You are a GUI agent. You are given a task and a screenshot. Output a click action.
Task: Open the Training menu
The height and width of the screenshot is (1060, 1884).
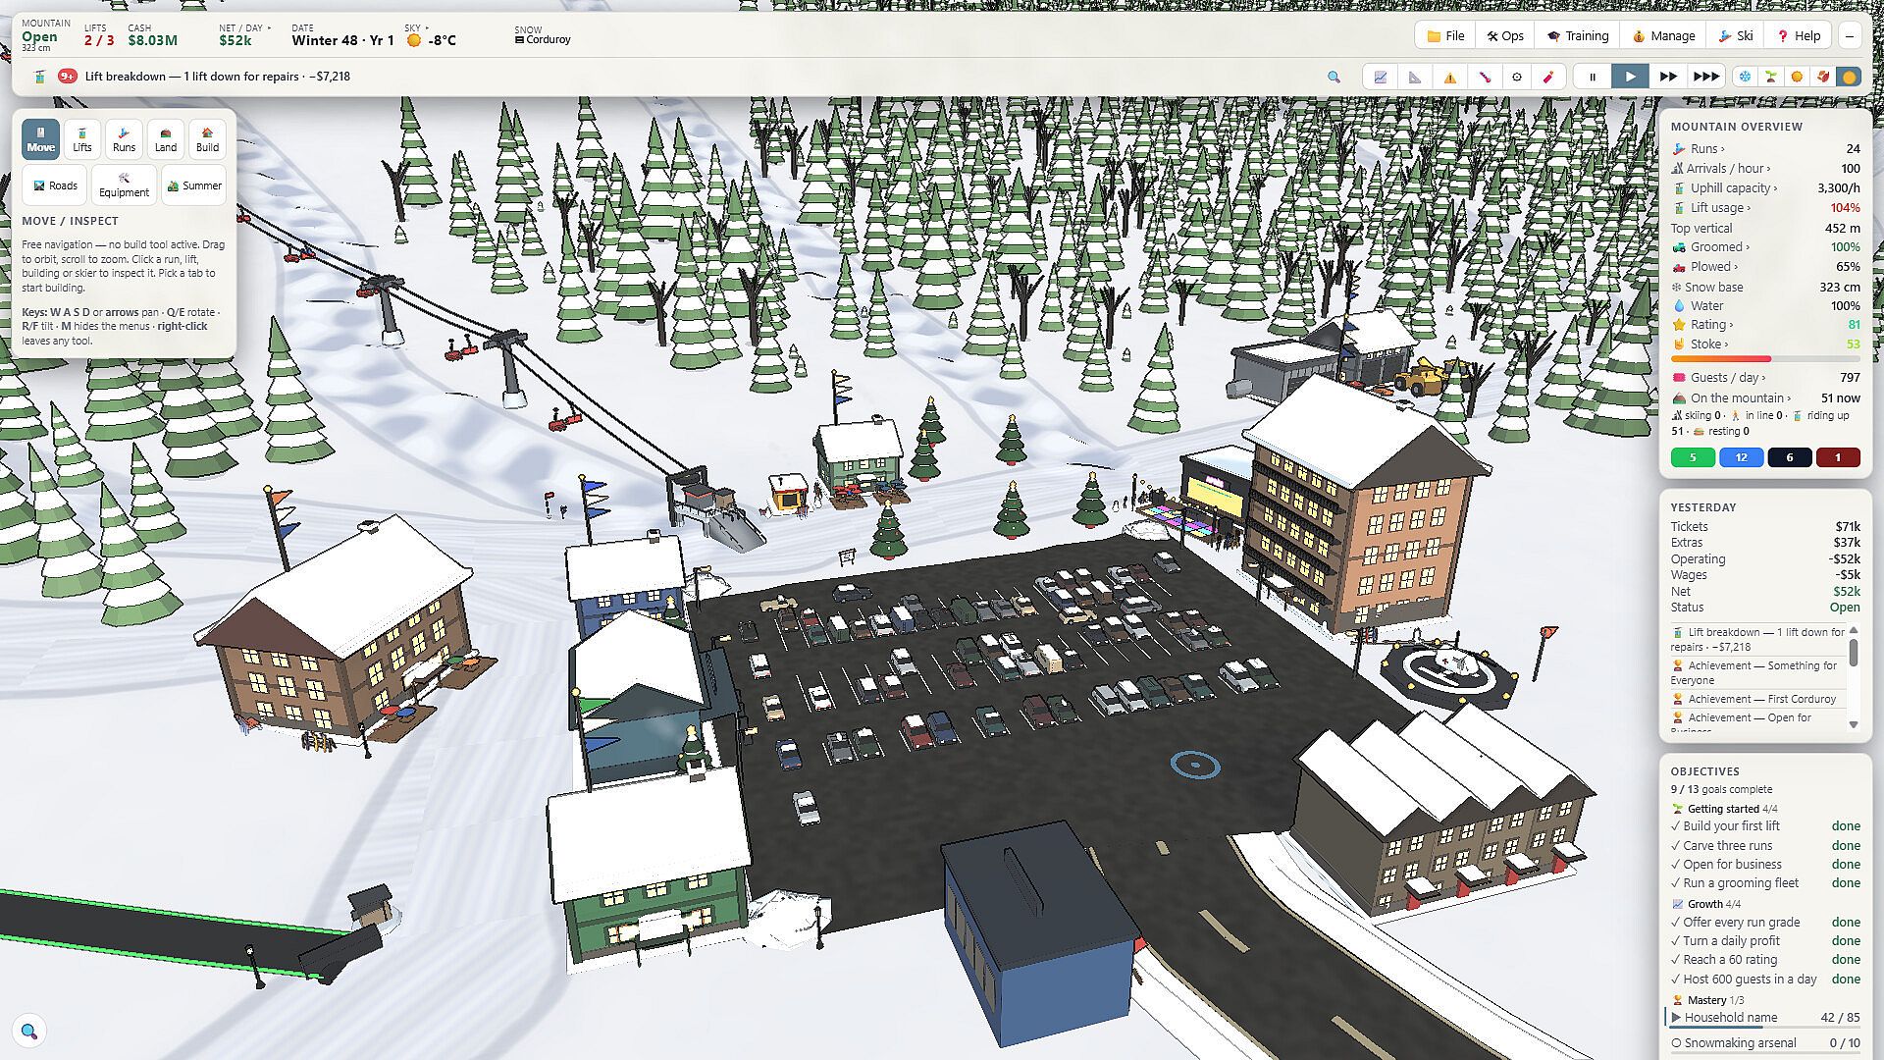(1578, 35)
